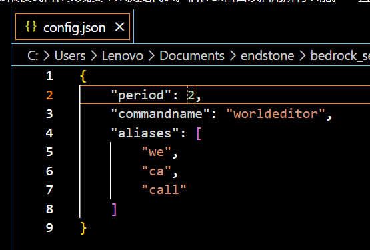The height and width of the screenshot is (250, 370).
Task: Open the Lenovo breadcrumb segment
Action: (123, 56)
